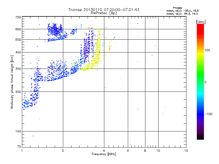Click the plot title 'Tromsø 20130110 07:20:00-07:21:43'

(104, 10)
